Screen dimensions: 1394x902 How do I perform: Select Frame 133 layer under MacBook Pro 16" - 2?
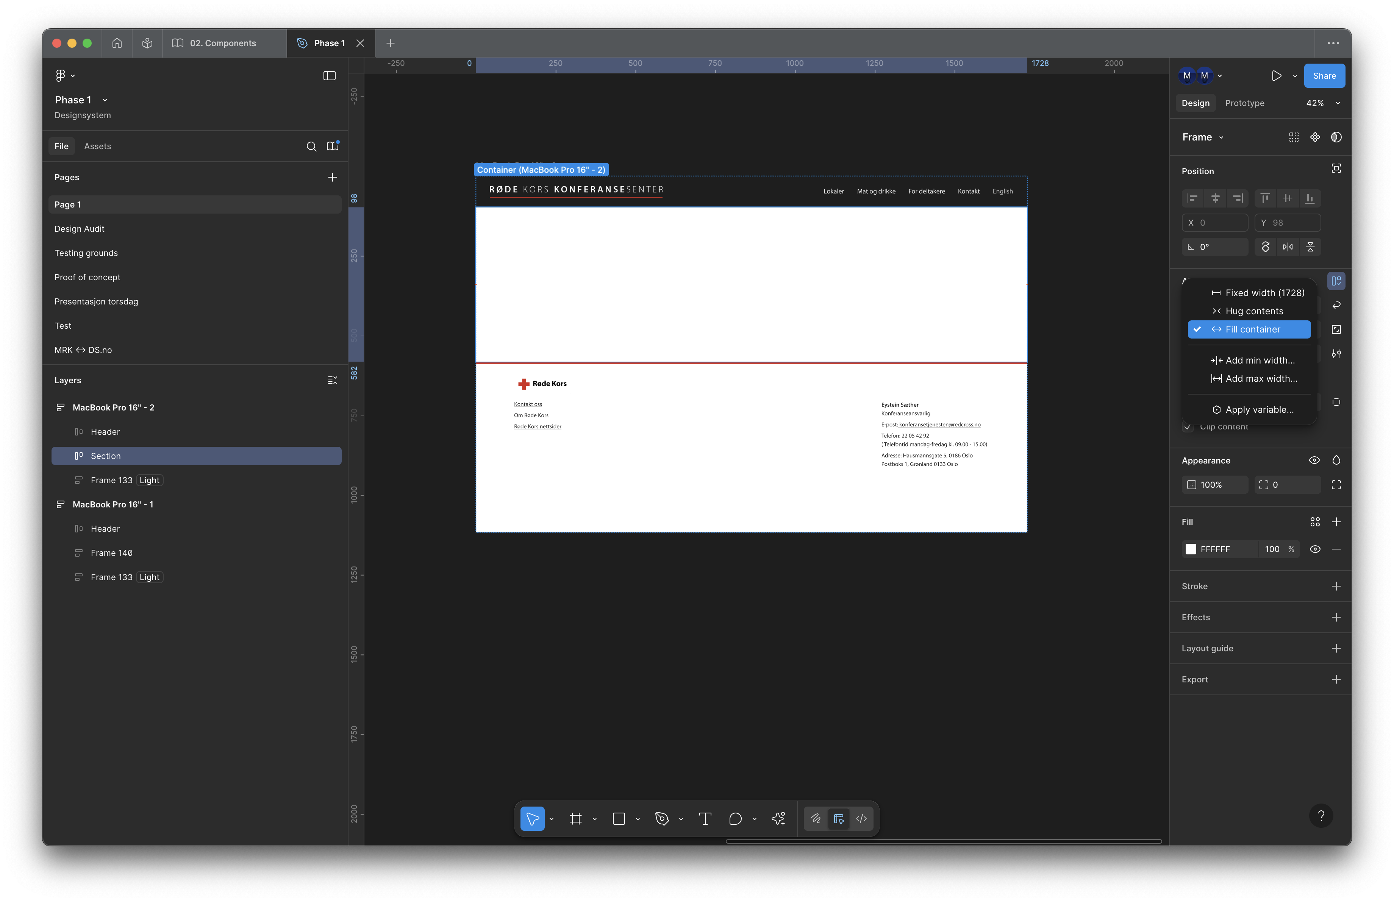click(111, 480)
